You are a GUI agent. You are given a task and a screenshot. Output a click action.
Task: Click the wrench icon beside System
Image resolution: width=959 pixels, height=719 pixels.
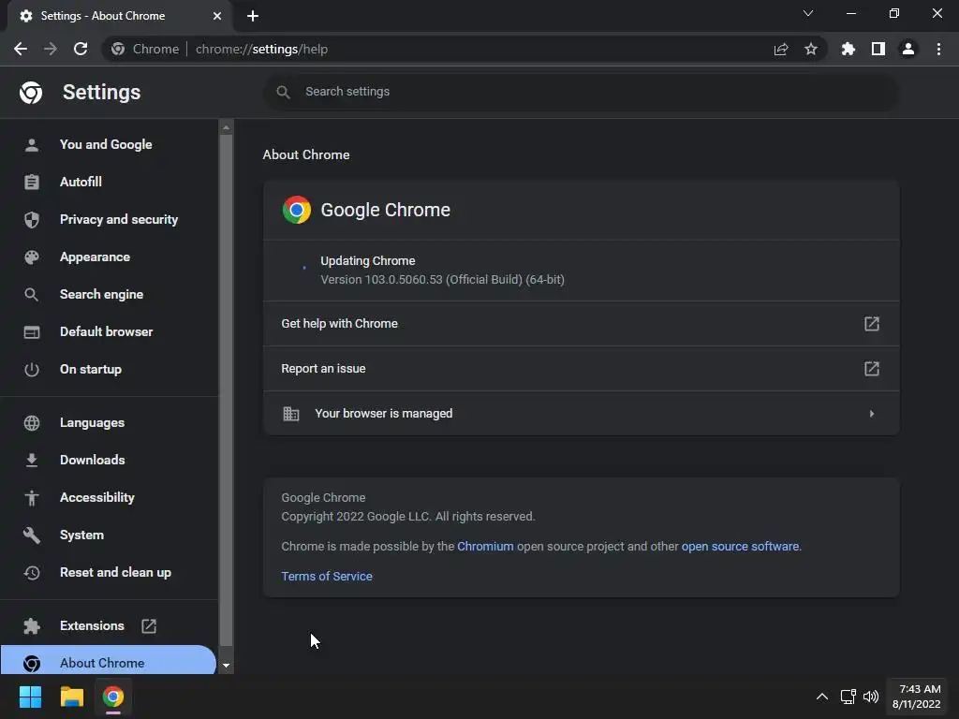coord(32,535)
